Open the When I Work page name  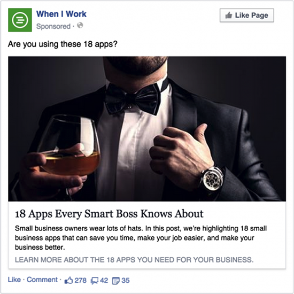[x=61, y=14]
